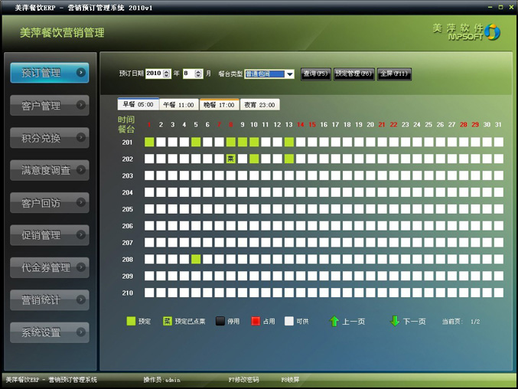Click the red 占用 legend swatch
The image size is (518, 389).
tap(256, 322)
